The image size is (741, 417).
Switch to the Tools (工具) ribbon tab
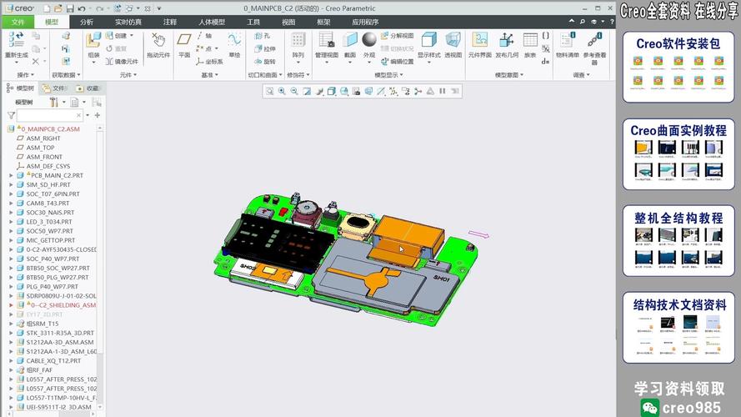click(x=253, y=23)
